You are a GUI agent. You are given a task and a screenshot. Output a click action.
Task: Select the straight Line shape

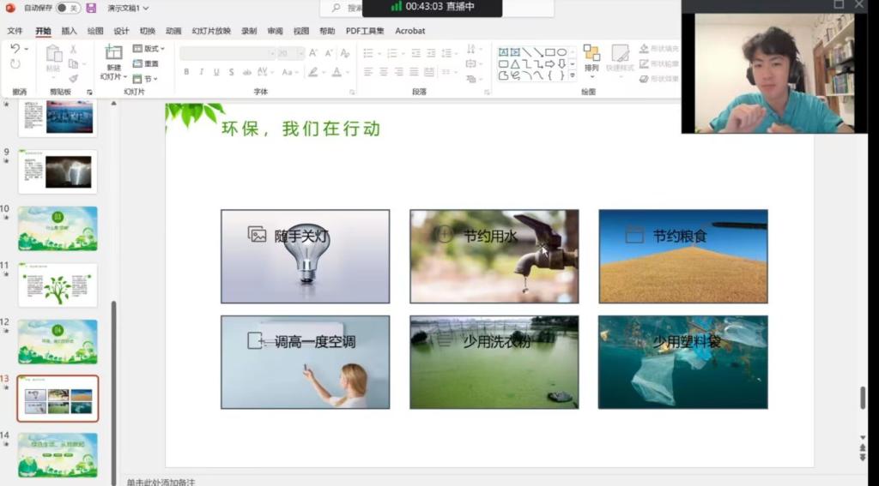coord(526,52)
